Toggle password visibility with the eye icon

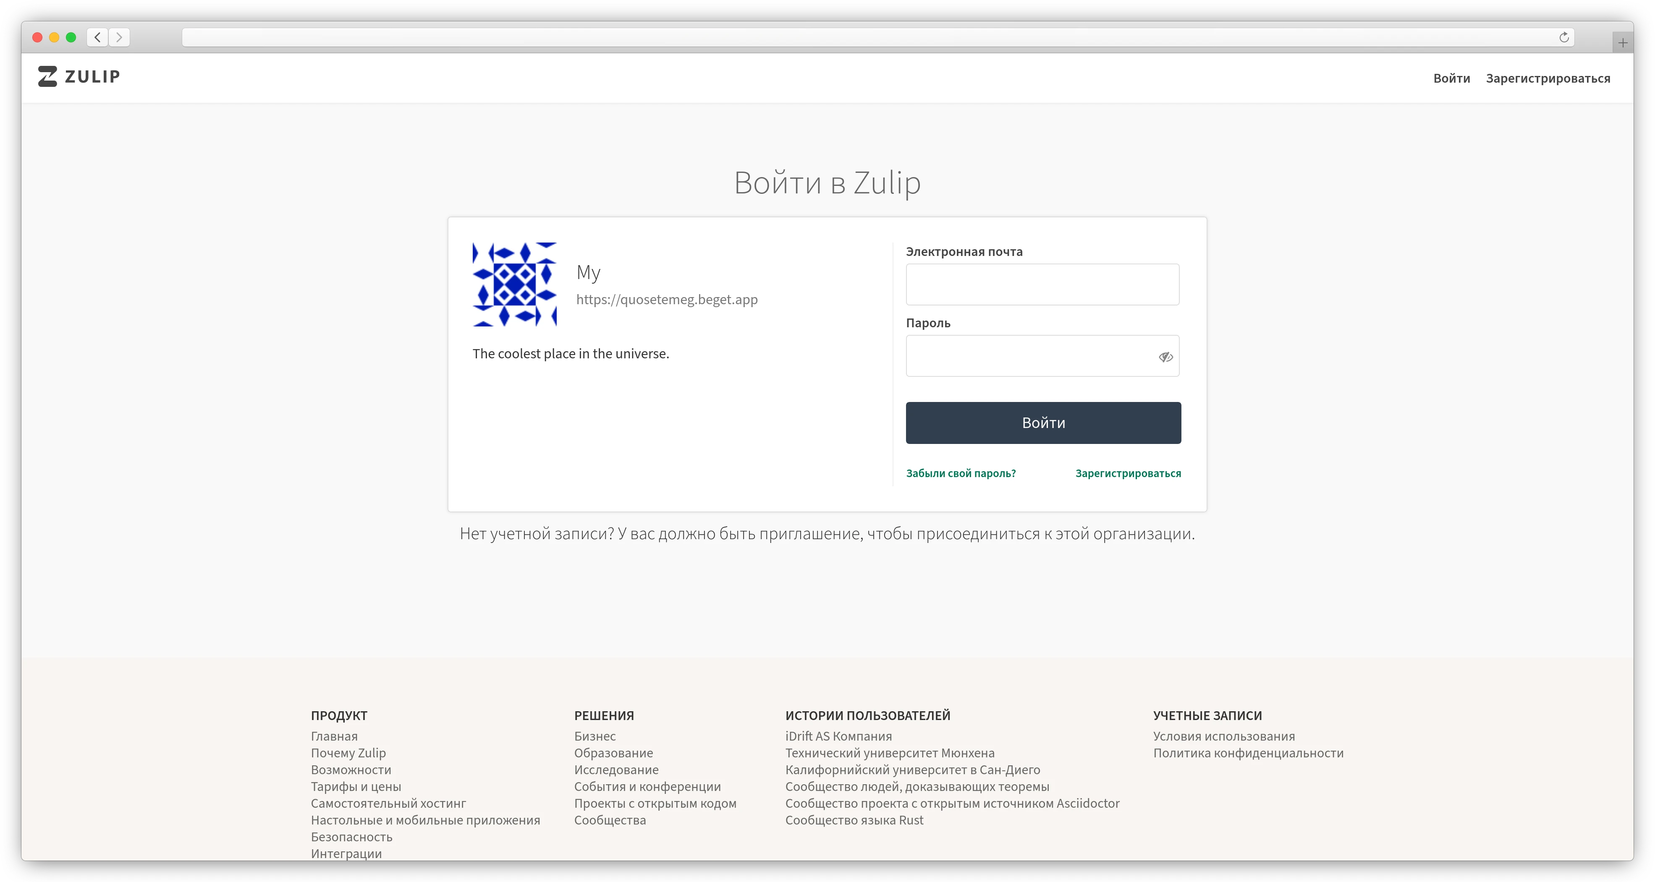(1165, 357)
